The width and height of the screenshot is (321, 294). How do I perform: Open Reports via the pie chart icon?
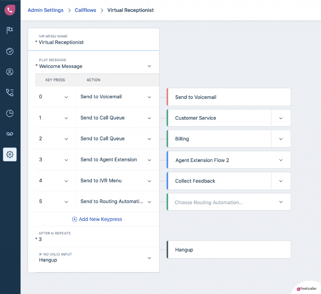point(10,113)
